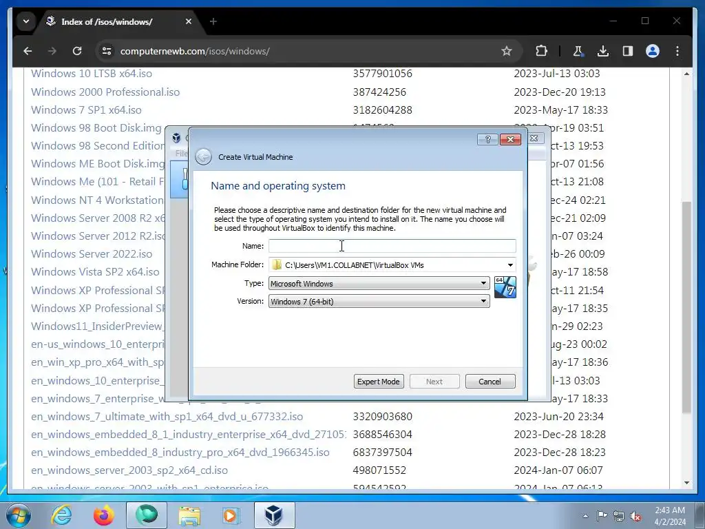Click the Chrome address bar URL
The height and width of the screenshot is (529, 705).
point(195,51)
